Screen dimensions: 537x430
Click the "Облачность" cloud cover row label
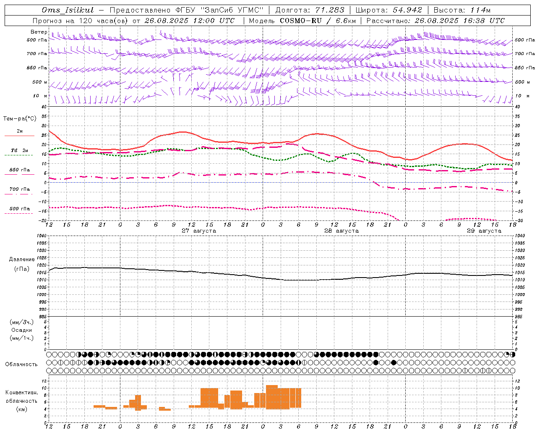pos(21,364)
